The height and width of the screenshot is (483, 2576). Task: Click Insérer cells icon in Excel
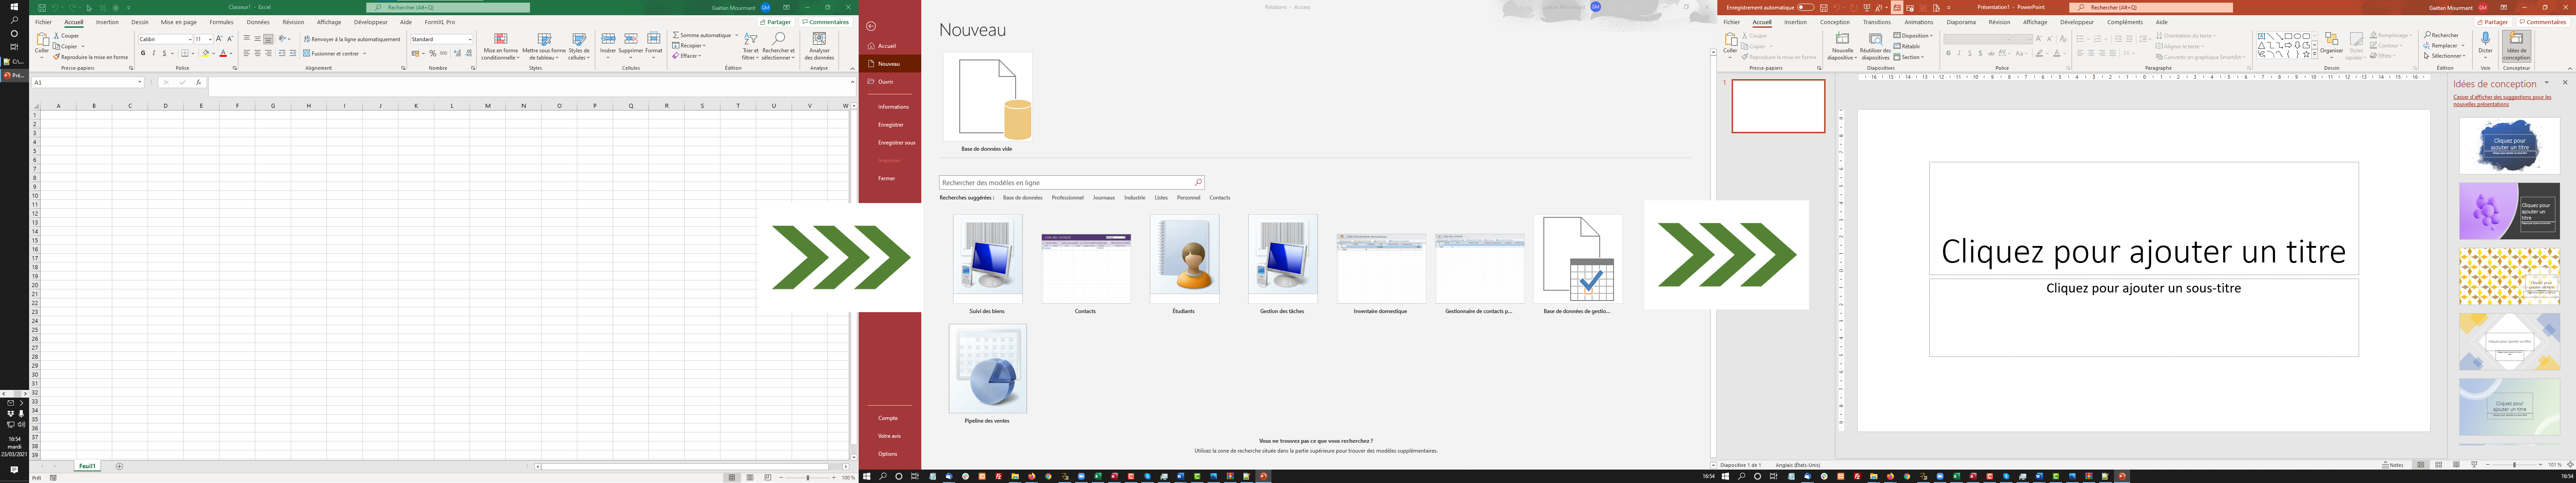click(608, 40)
